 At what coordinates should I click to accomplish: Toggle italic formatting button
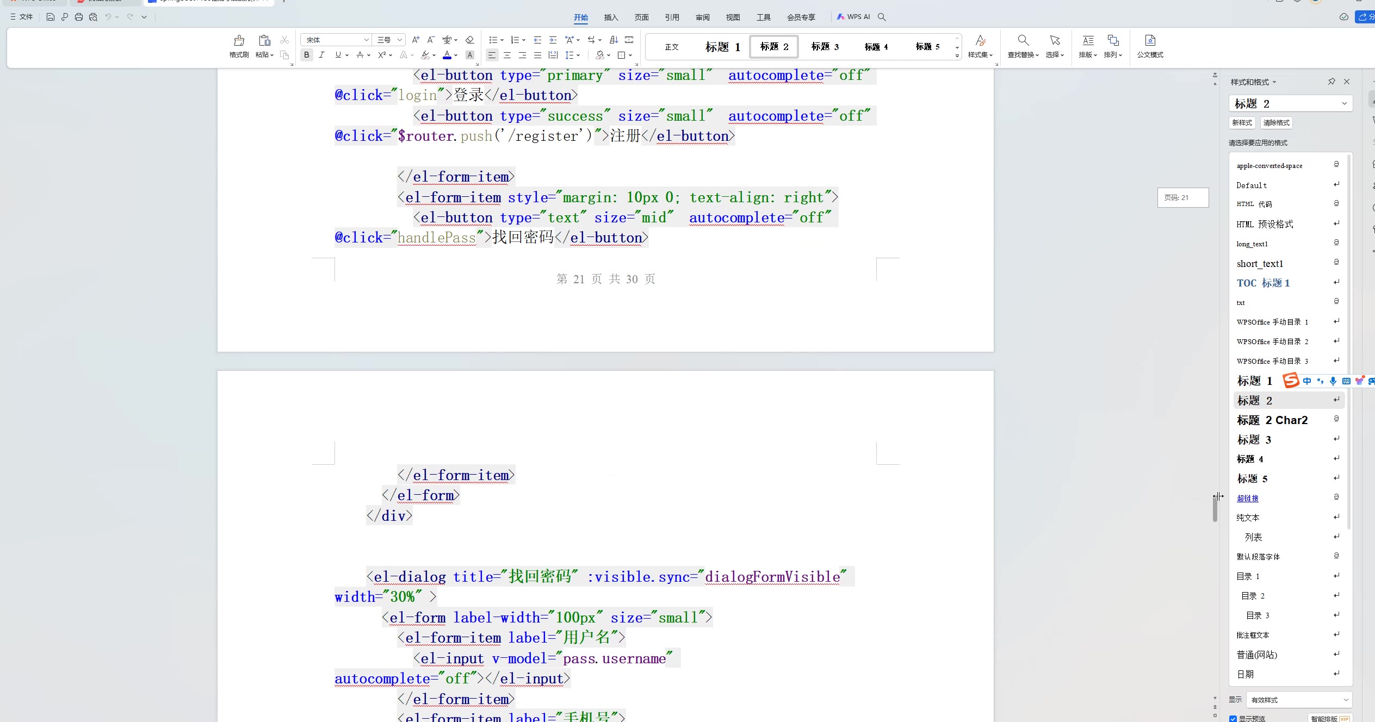[x=321, y=55]
